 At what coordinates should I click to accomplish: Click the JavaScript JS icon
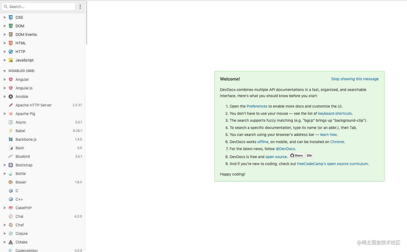click(11, 60)
